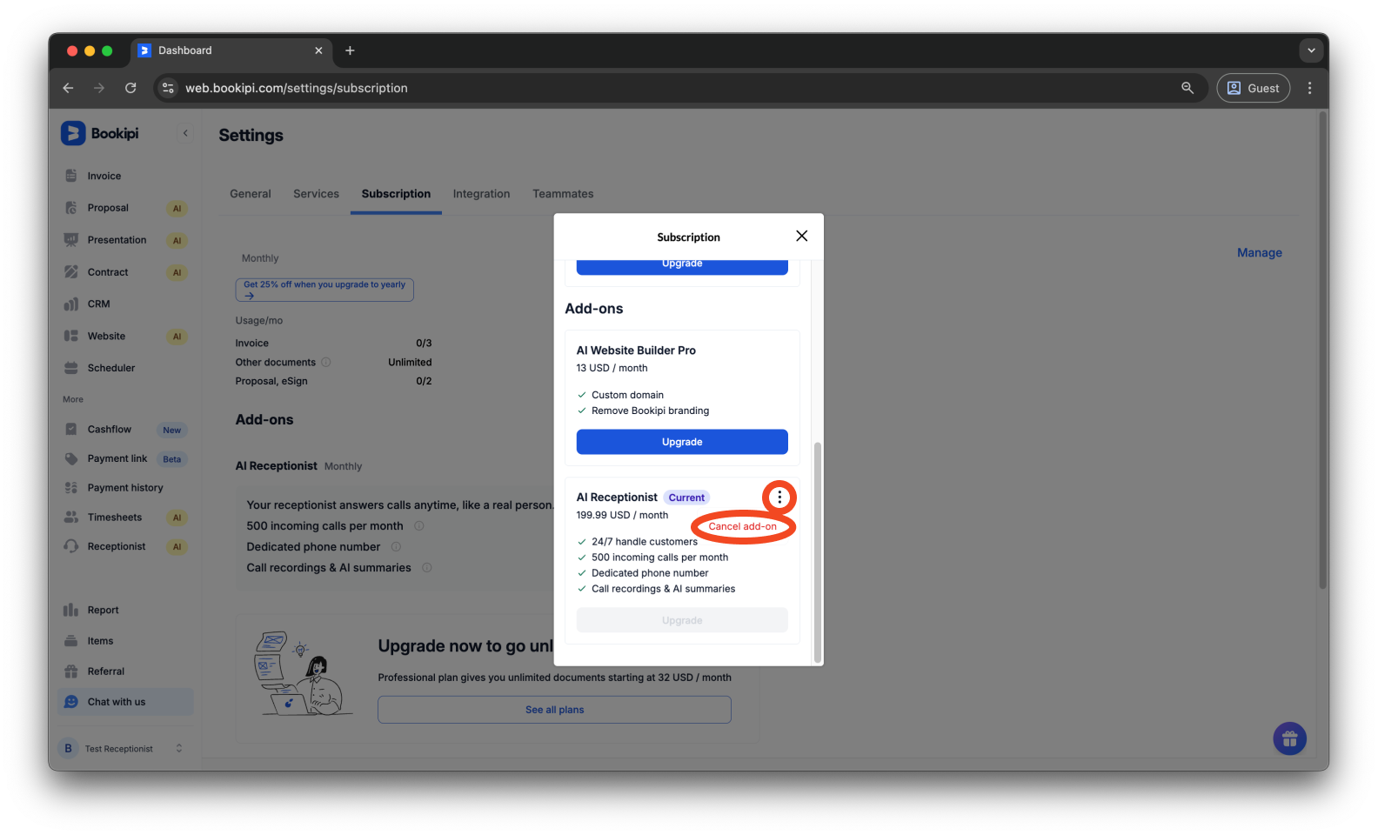Open AI Receptionist three-dot options menu

pos(779,498)
